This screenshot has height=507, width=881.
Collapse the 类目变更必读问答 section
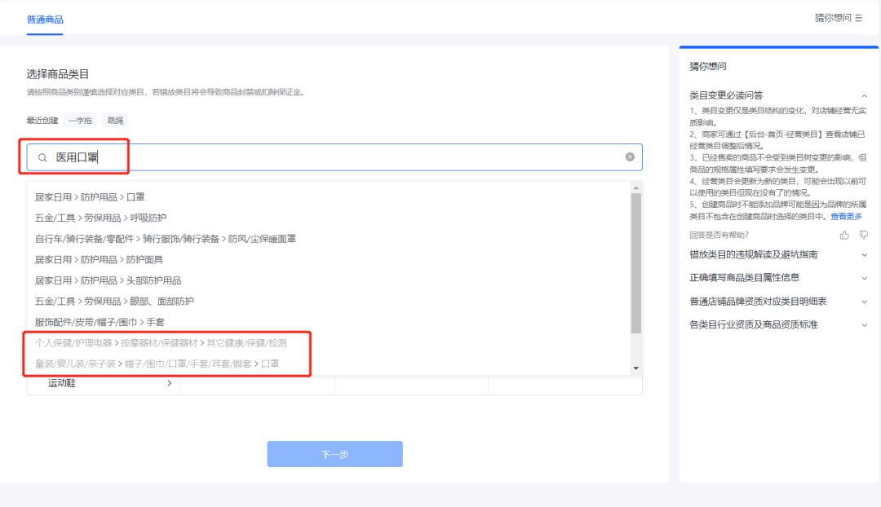coord(864,95)
